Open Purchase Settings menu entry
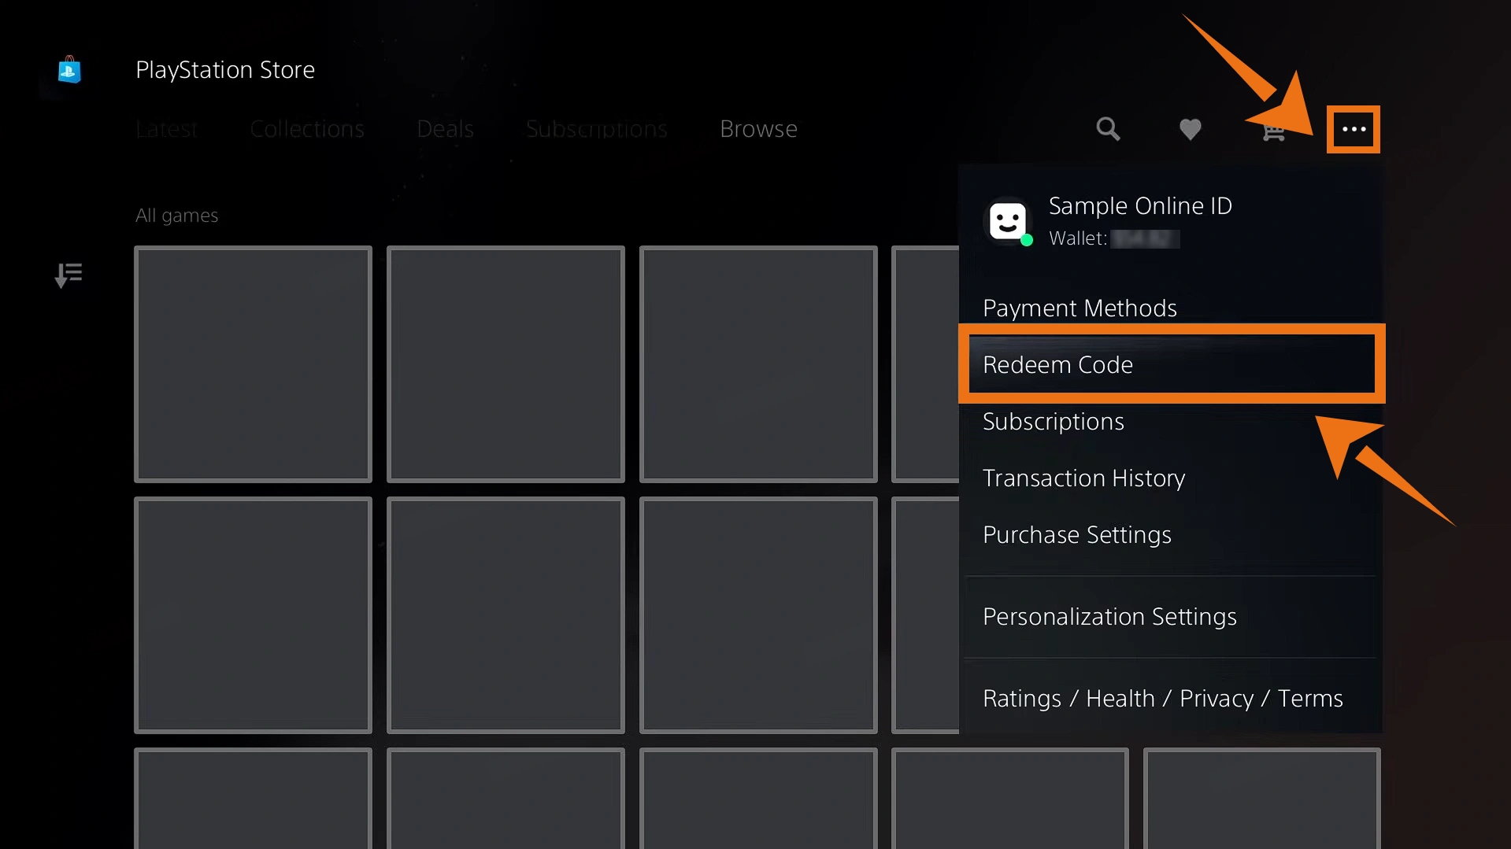The image size is (1511, 849). tap(1172, 535)
